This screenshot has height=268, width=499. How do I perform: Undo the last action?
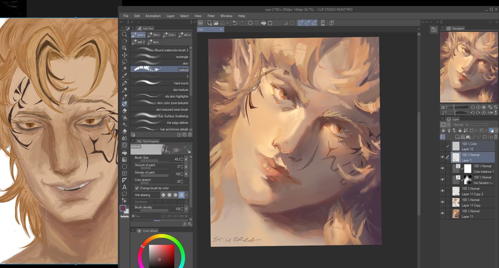click(235, 23)
